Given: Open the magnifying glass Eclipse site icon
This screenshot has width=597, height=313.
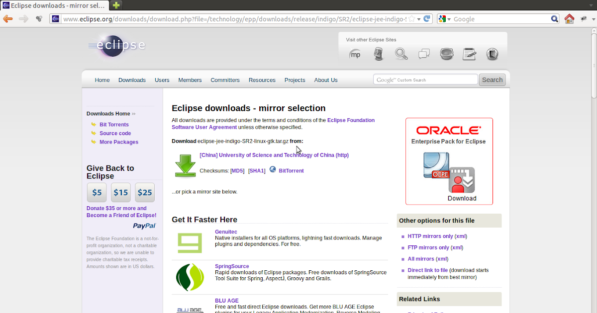Looking at the screenshot, I should (x=401, y=54).
